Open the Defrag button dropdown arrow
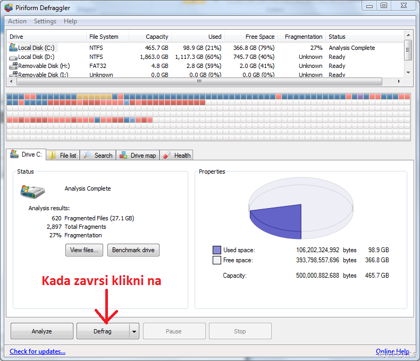This screenshot has height=361, width=420. (x=134, y=331)
